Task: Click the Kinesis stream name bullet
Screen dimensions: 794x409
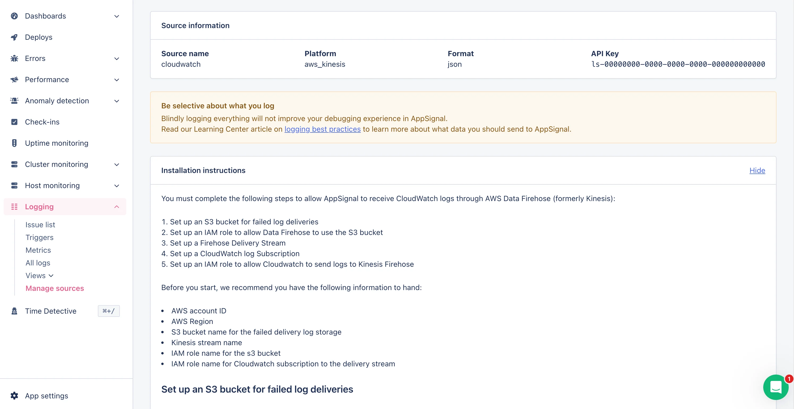Action: click(207, 343)
